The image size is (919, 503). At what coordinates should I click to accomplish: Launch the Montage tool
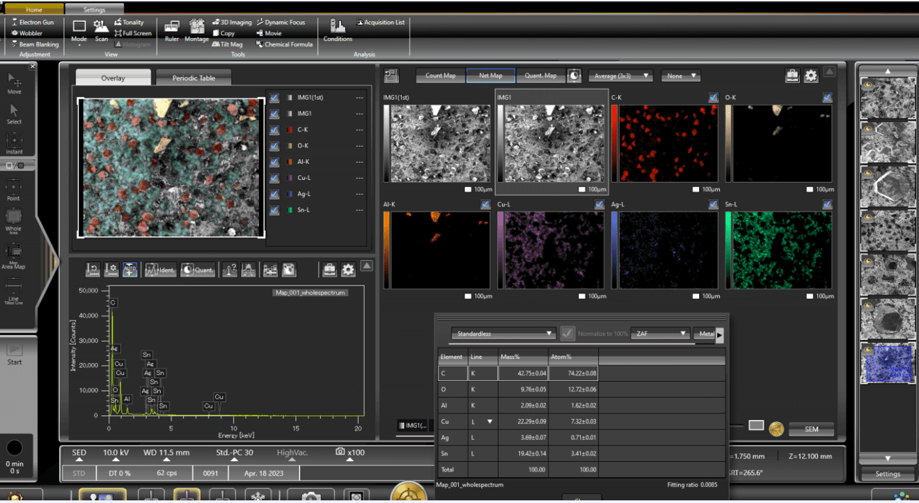pos(197,30)
